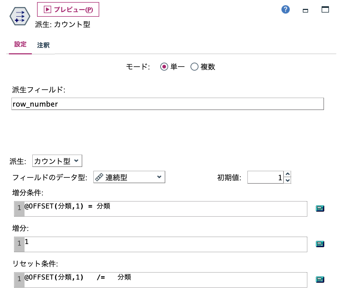This screenshot has height=290, width=342.
Task: Switch to the 注釈 tab
Action: (x=43, y=45)
